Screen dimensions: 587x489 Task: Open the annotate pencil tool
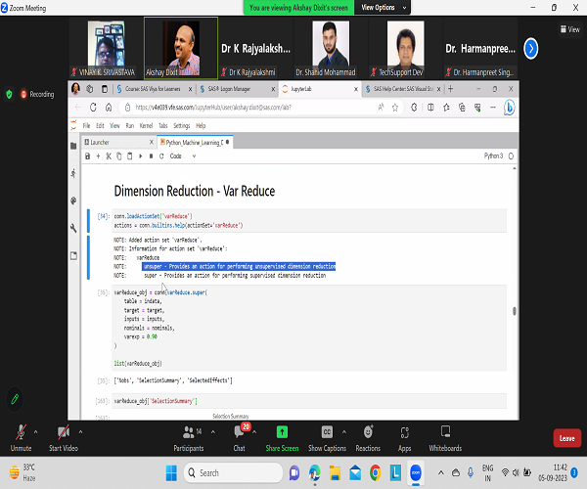pyautogui.click(x=15, y=399)
